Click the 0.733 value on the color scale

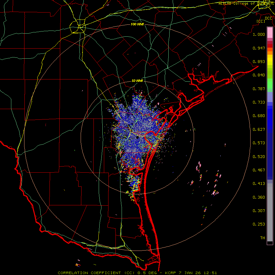[x=259, y=102]
